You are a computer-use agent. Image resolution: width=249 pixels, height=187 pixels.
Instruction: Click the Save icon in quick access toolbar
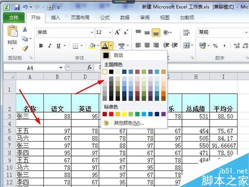(17, 7)
